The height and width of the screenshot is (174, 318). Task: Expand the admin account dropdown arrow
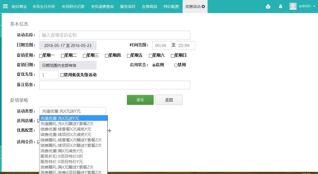coord(314,7)
